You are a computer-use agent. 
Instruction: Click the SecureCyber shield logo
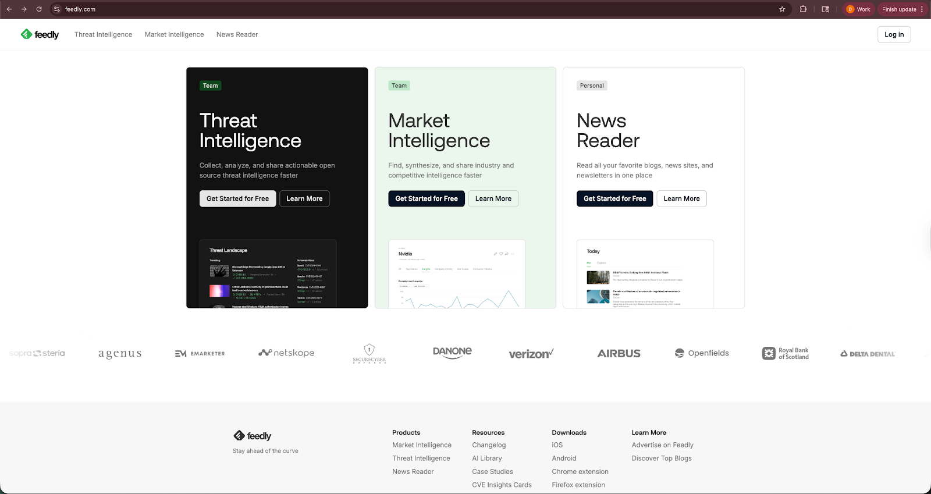(x=369, y=353)
